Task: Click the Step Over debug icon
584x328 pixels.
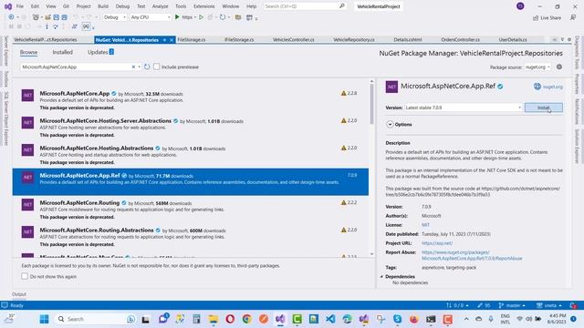Action: pyautogui.click(x=55, y=26)
